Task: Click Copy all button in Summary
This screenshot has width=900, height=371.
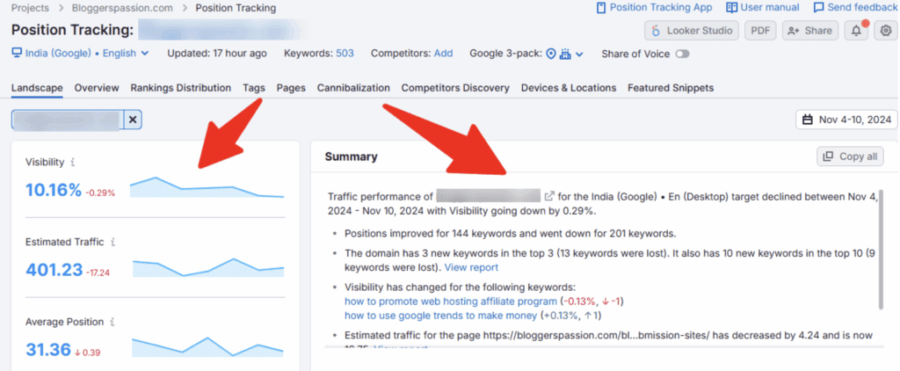Action: pos(850,156)
